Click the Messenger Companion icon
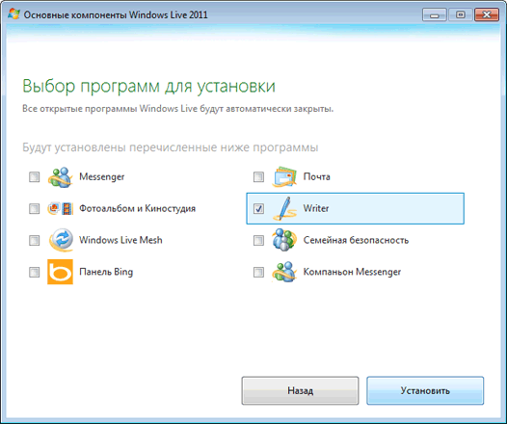This screenshot has height=424, width=507. (x=284, y=272)
